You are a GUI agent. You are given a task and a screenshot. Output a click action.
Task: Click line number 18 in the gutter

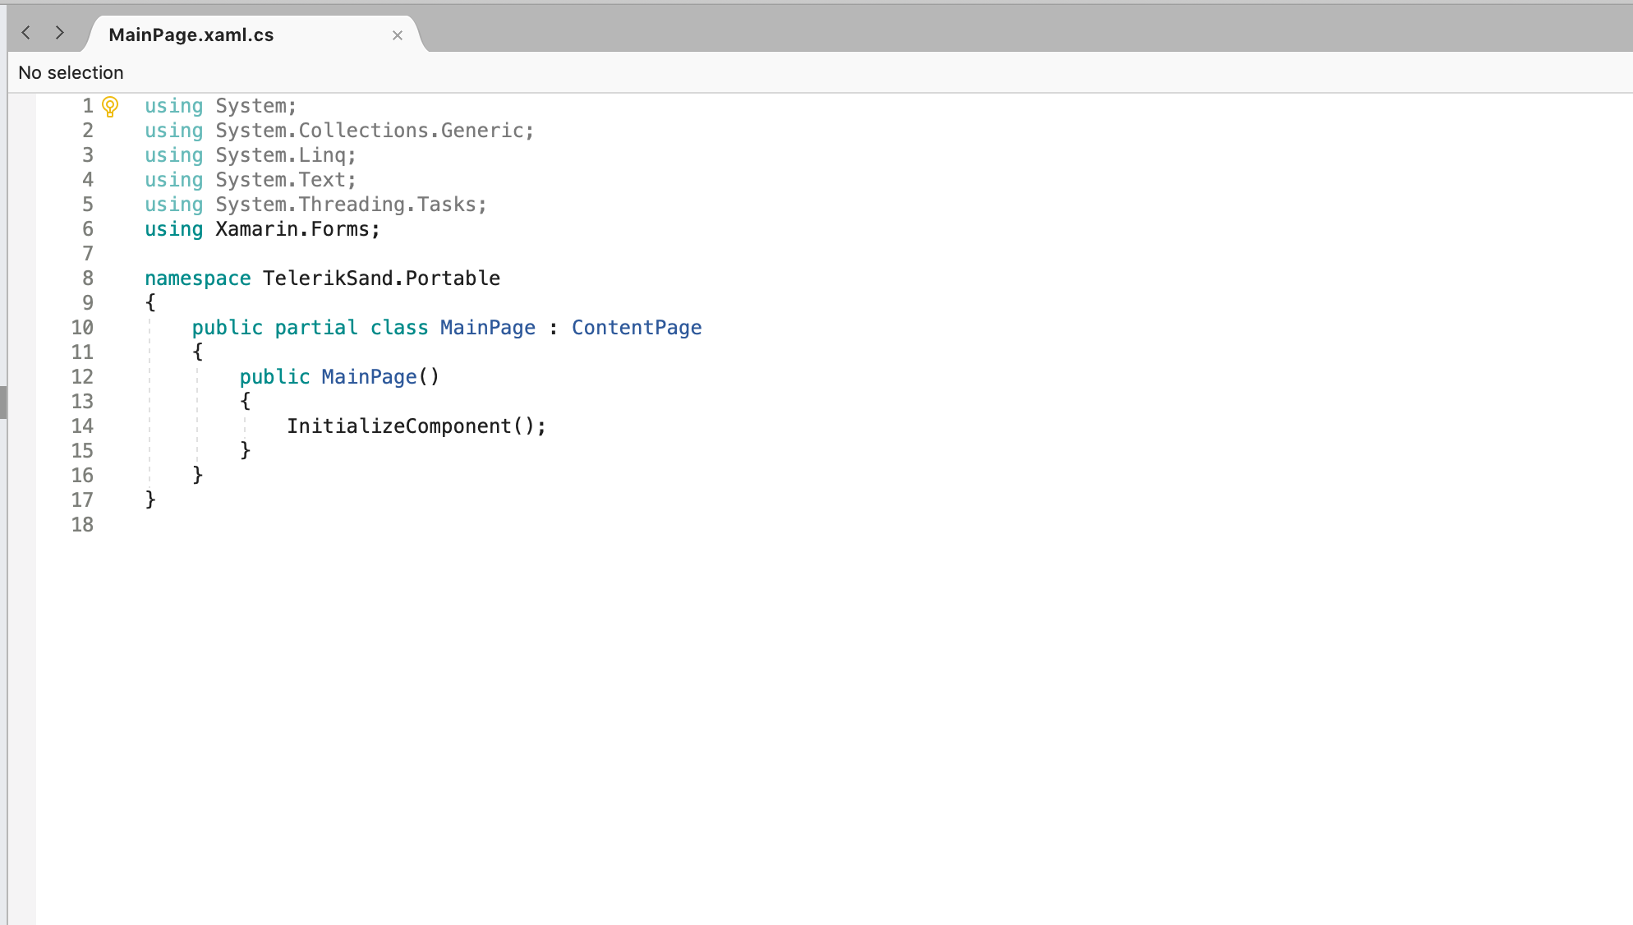point(82,525)
